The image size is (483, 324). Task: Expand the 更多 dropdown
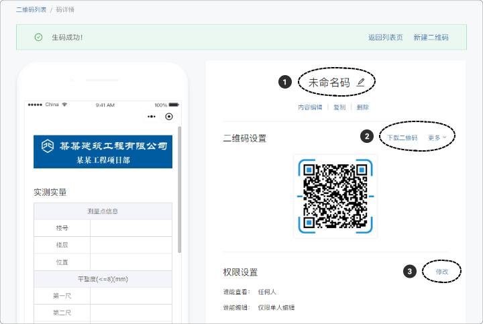(437, 138)
